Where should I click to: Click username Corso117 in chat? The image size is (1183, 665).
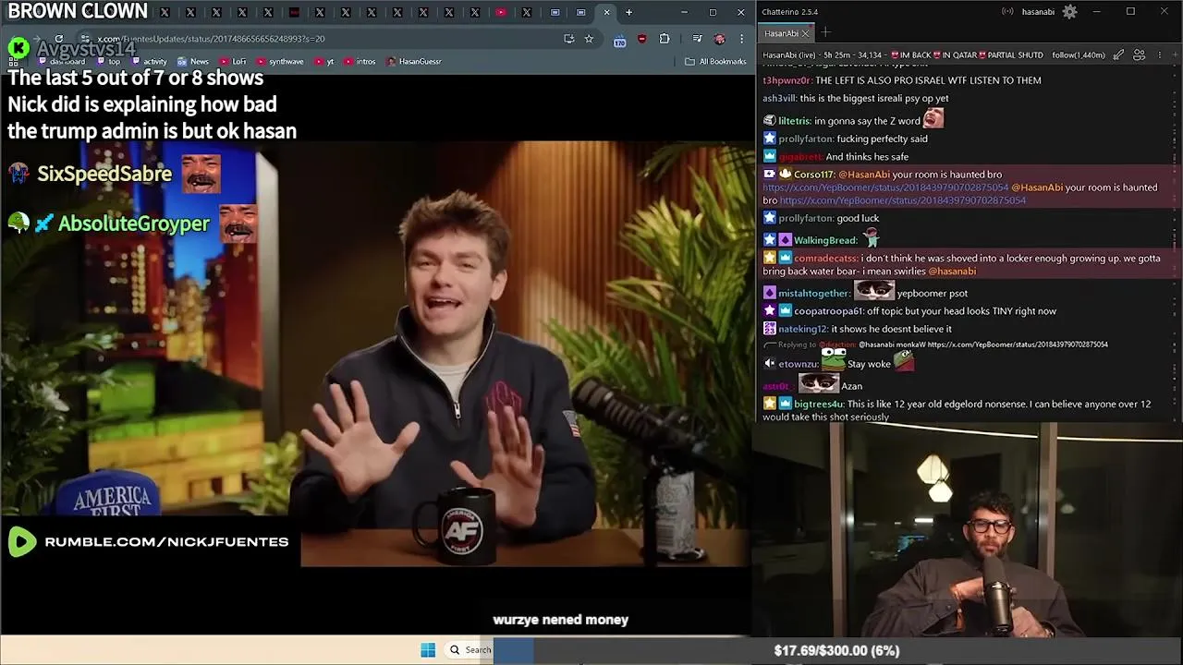point(814,175)
